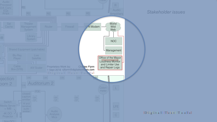This screenshot has height=122, width=217.
Task: Click the L speaker box
Action: [116, 88]
